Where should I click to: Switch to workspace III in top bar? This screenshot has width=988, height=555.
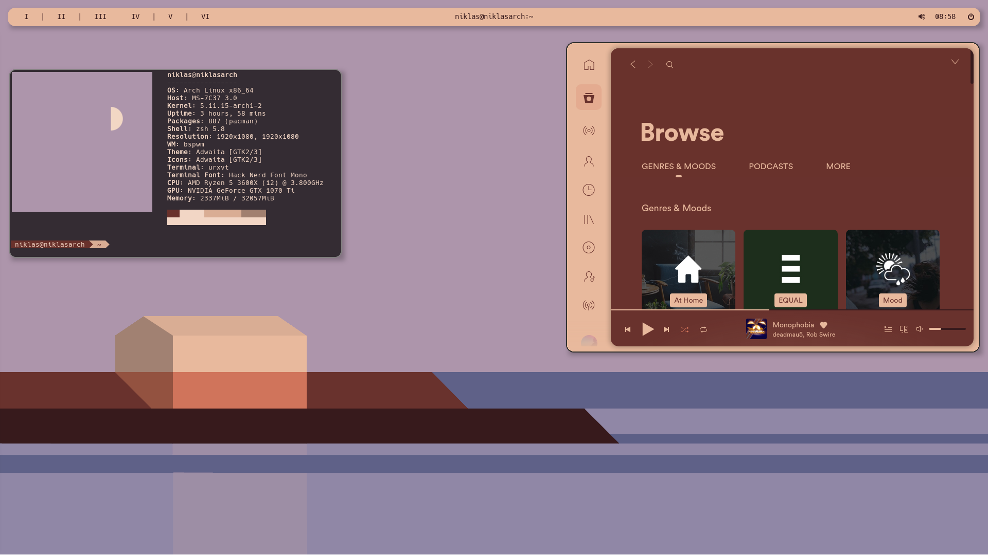tap(100, 16)
